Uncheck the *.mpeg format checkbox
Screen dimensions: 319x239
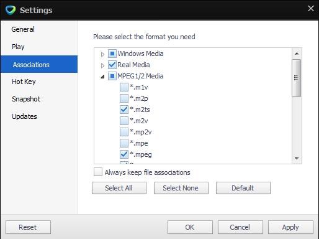(x=124, y=154)
